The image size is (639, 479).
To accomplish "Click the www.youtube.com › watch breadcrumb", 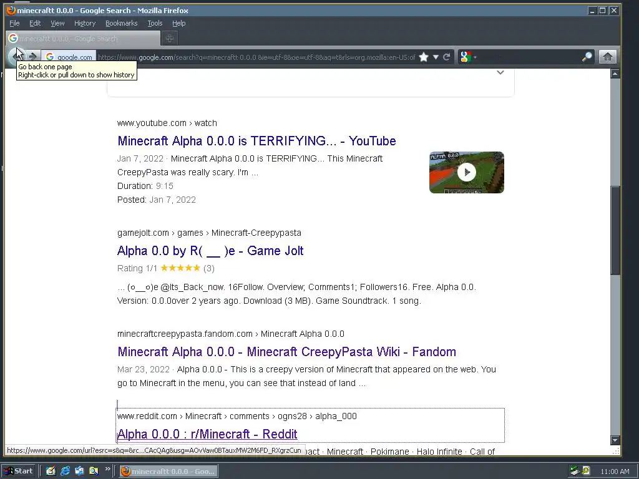I will [x=167, y=123].
